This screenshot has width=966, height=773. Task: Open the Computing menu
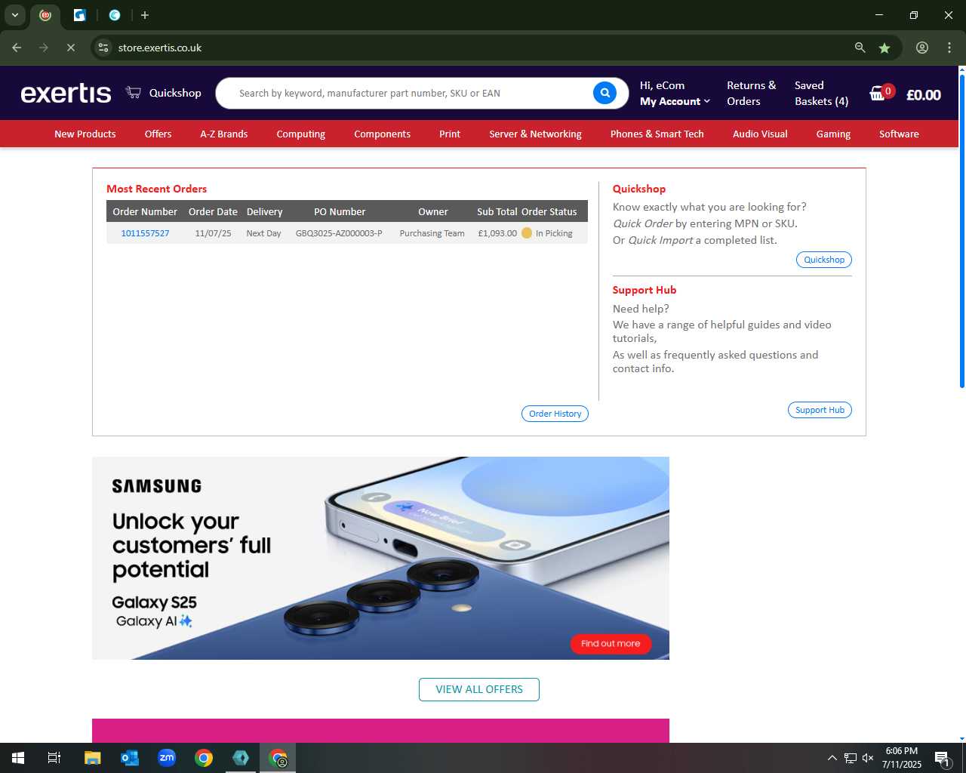[x=300, y=134]
